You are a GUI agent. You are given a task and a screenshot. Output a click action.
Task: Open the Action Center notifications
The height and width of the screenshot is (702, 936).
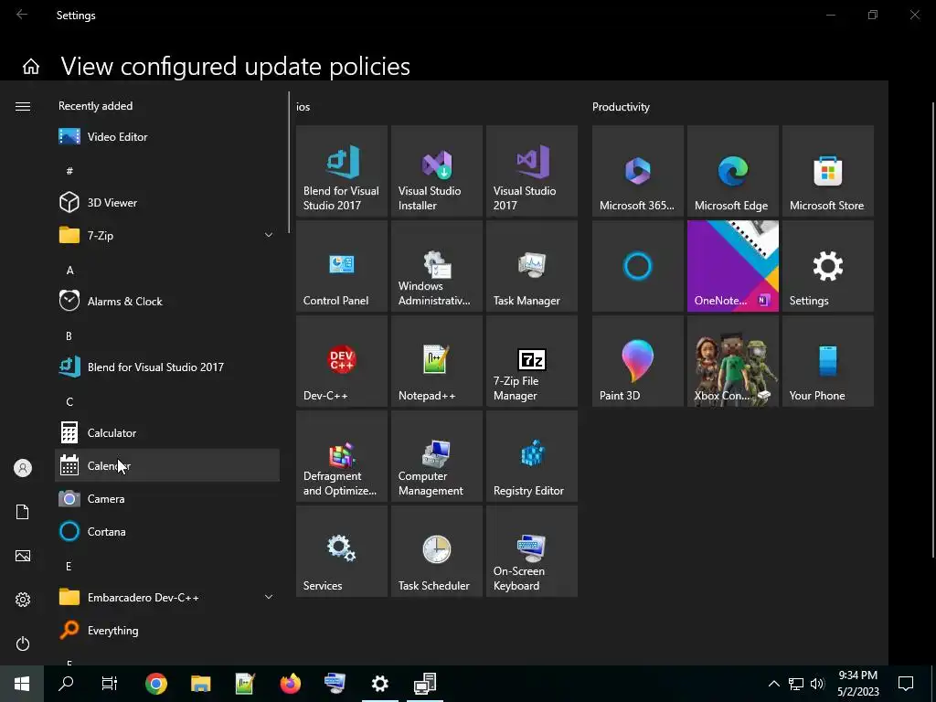906,683
